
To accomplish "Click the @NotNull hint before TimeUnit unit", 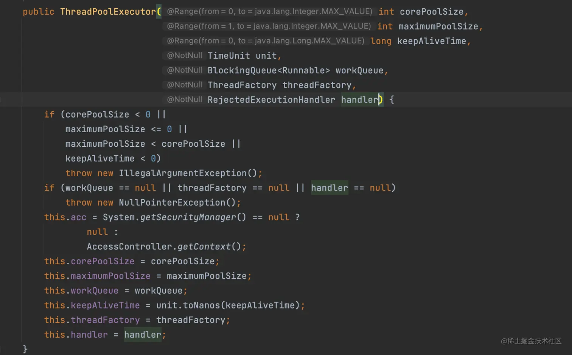I will (185, 56).
